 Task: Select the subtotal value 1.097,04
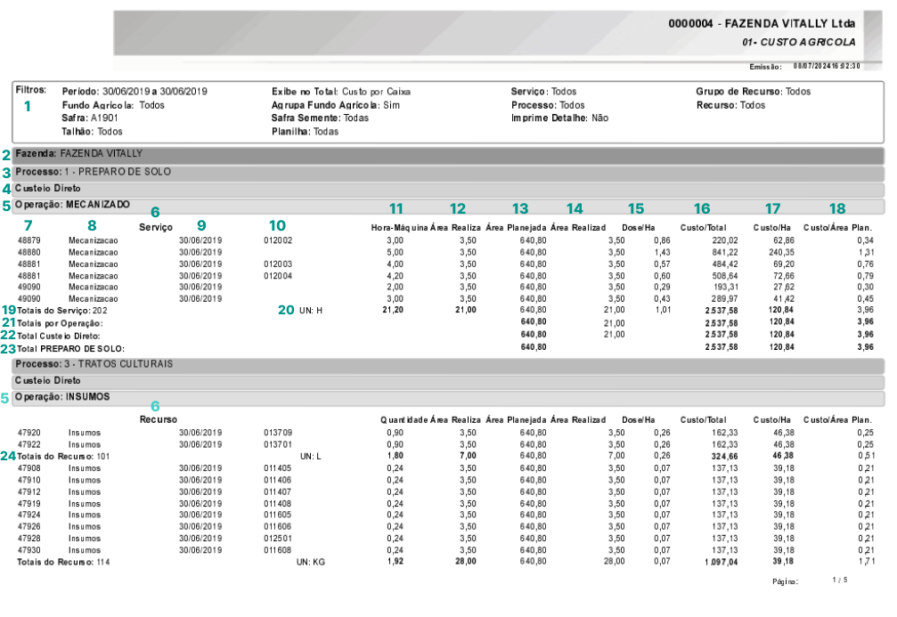[x=722, y=562]
